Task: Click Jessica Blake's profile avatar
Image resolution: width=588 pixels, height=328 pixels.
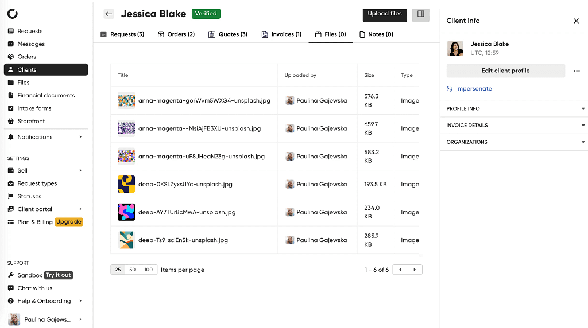Action: point(455,49)
